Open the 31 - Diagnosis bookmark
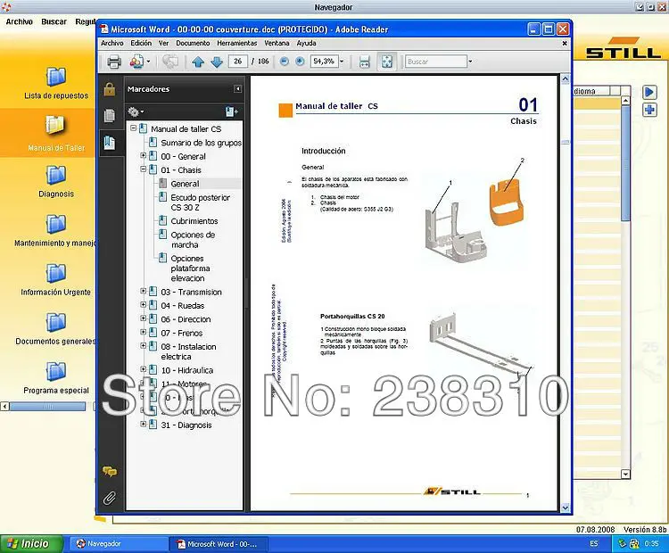 point(186,425)
